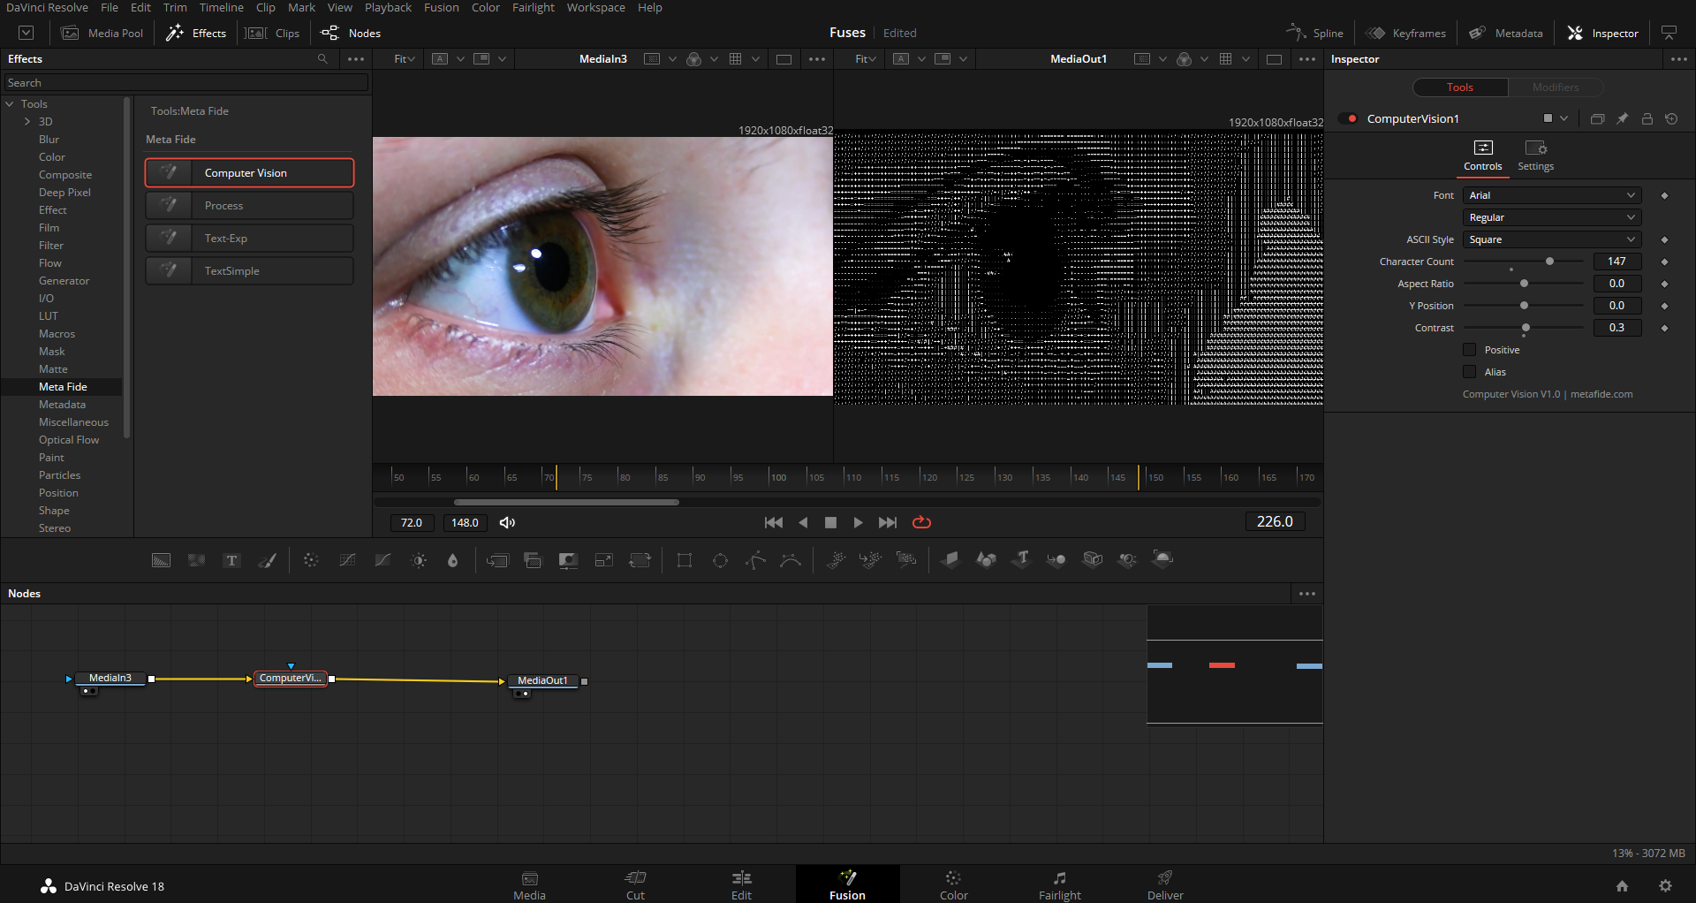Add an Ellipse mask tool
The image size is (1696, 903).
click(x=720, y=560)
